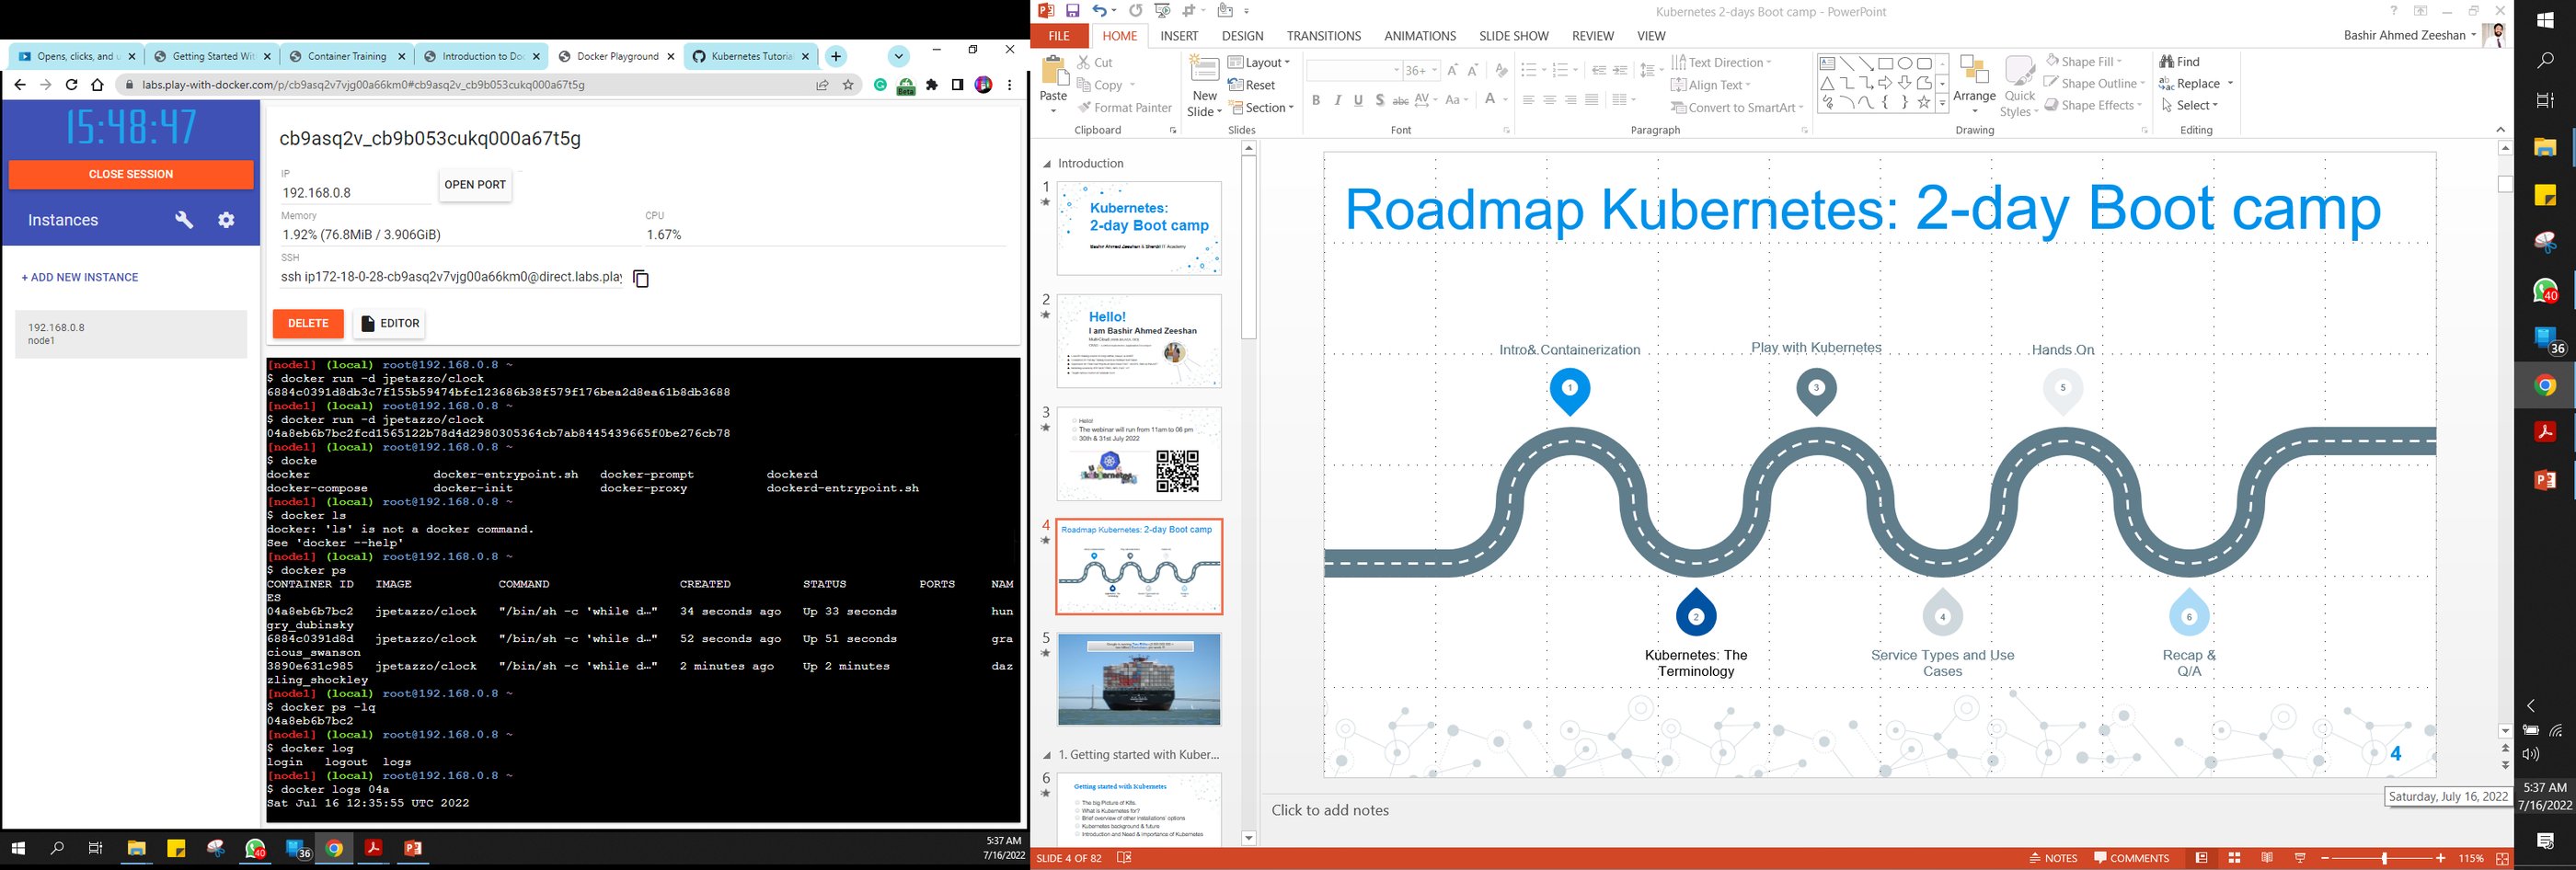The width and height of the screenshot is (2576, 870).
Task: Open a new Chrome tab
Action: pos(836,57)
